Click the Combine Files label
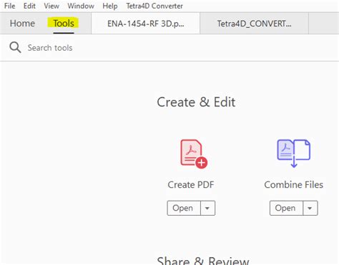Image resolution: width=339 pixels, height=265 pixels. [294, 185]
